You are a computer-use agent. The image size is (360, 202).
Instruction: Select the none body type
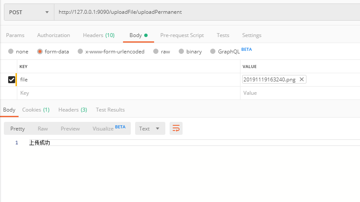point(11,51)
